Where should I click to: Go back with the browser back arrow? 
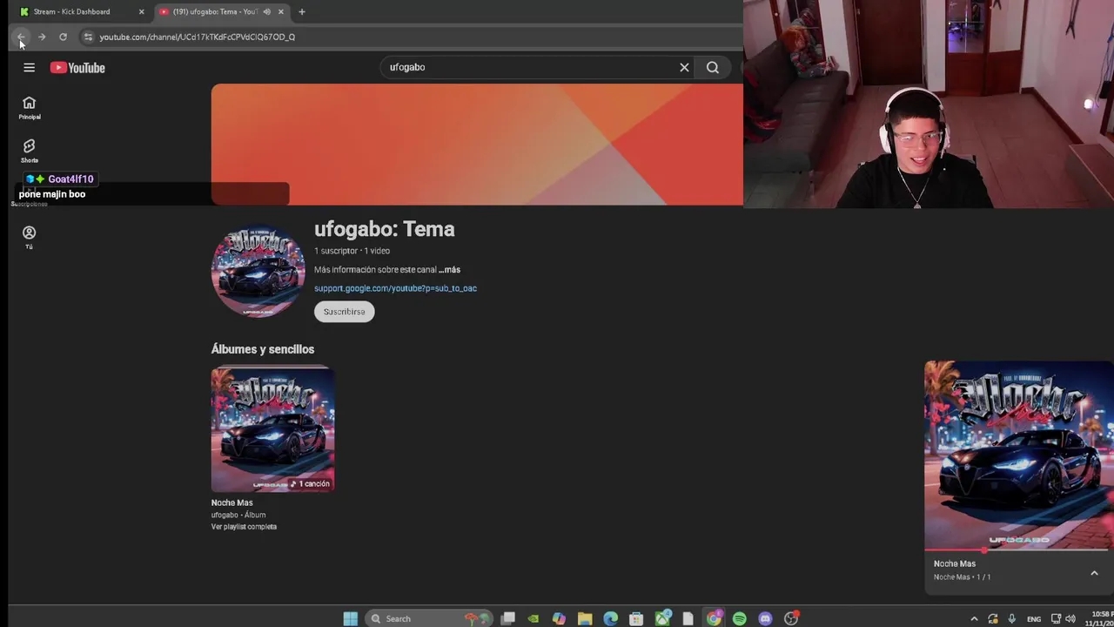pos(21,37)
